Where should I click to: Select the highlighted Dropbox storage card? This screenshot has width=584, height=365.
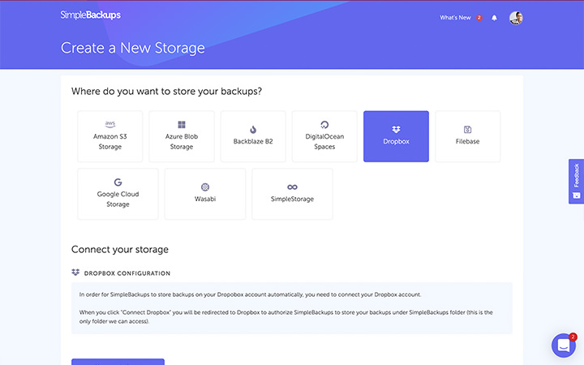pos(396,136)
